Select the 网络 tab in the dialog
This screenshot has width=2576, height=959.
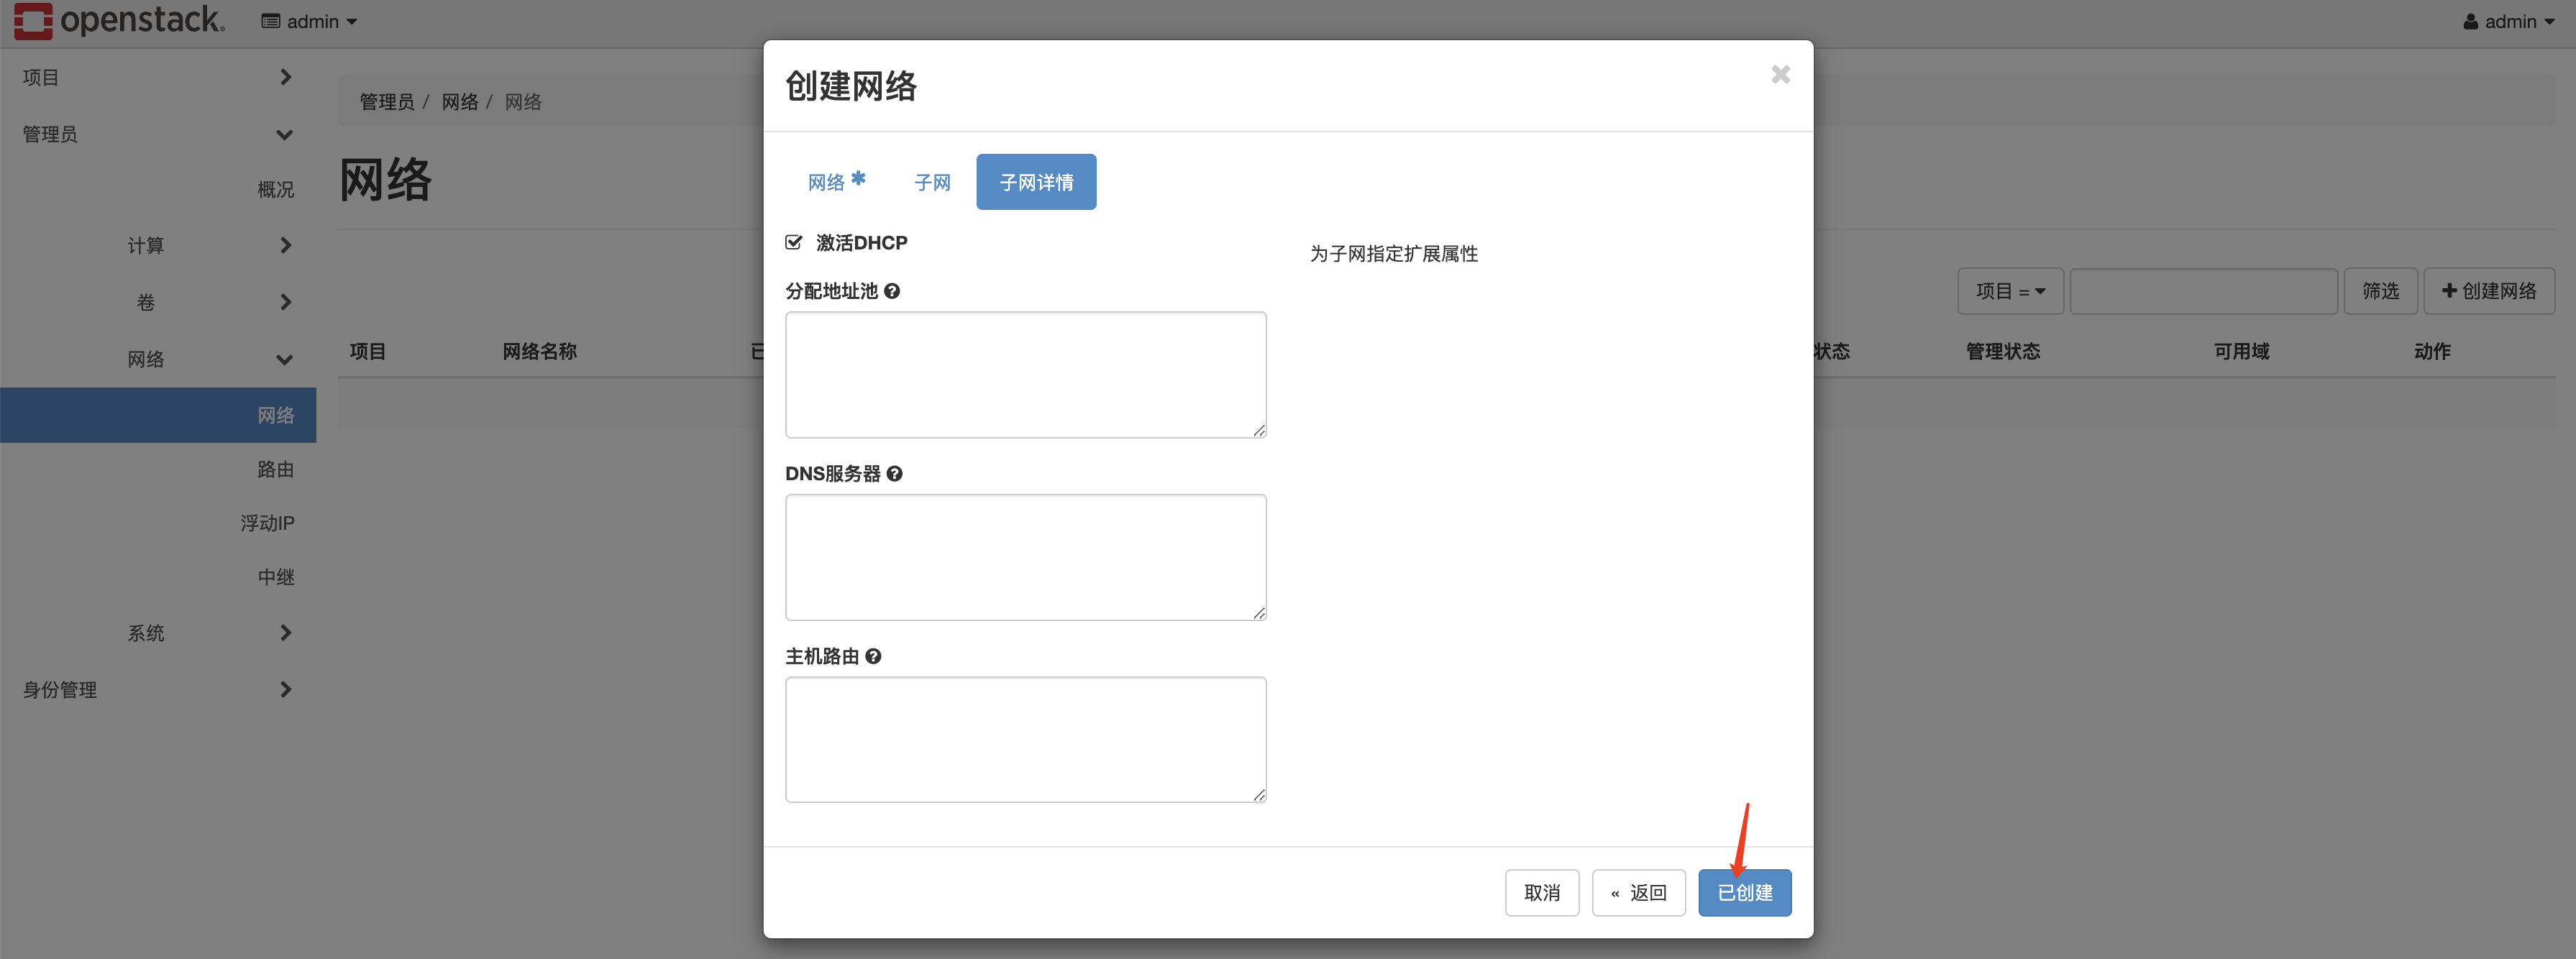point(827,181)
